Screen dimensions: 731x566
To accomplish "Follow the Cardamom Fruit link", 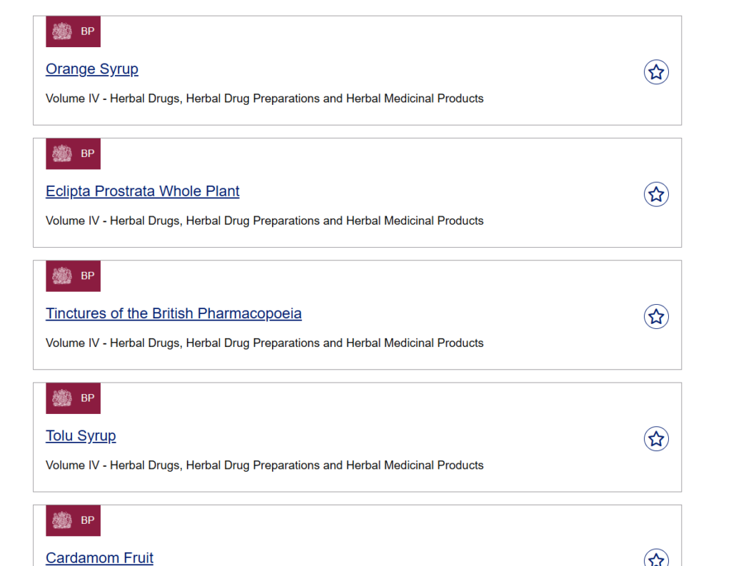I will click(x=99, y=557).
